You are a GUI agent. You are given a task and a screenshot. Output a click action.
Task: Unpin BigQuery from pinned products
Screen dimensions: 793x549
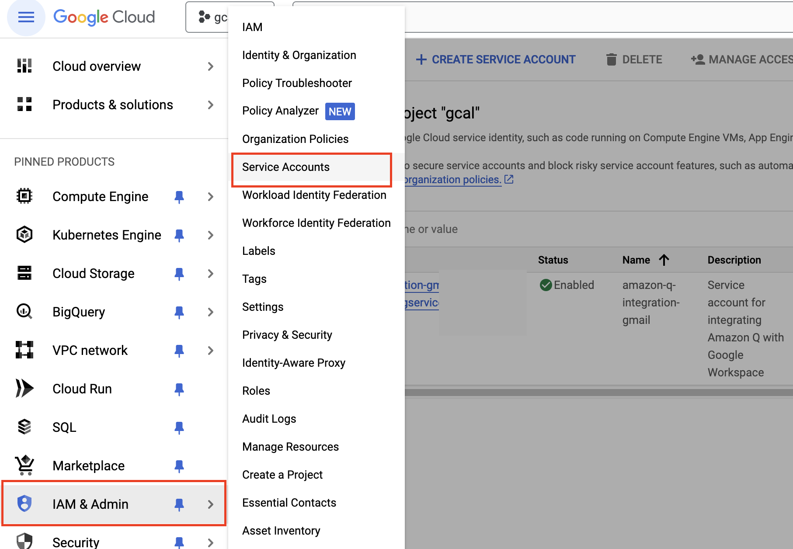pyautogui.click(x=179, y=312)
